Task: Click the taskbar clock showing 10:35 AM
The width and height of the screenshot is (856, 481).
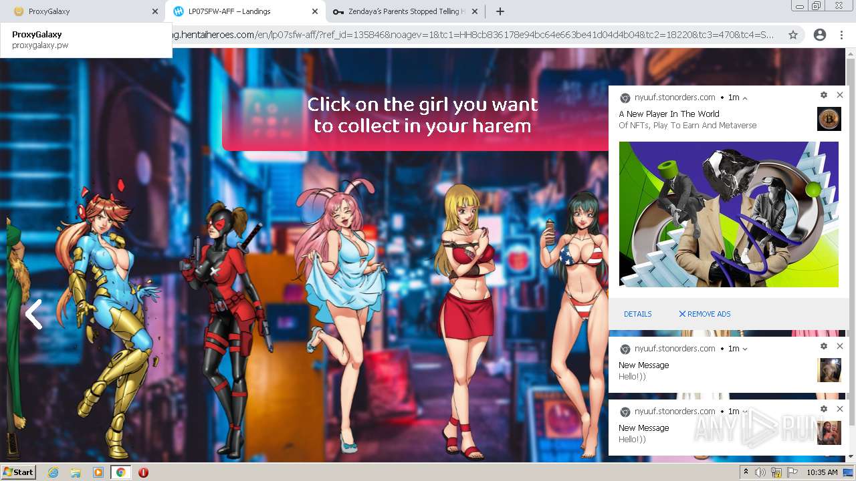Action: [x=822, y=472]
